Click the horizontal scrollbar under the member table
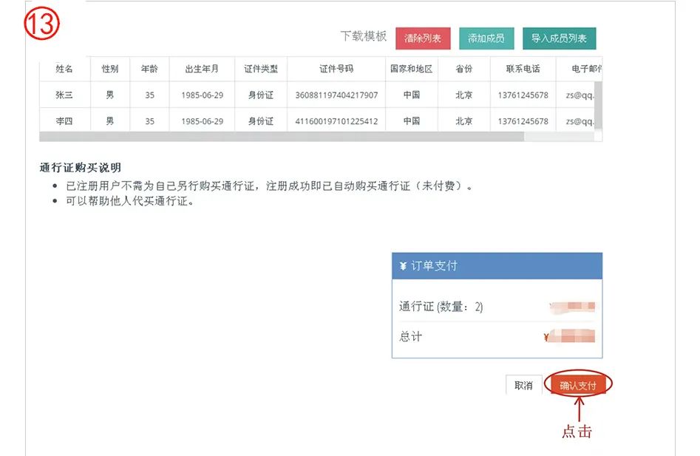Image resolution: width=700 pixels, height=456 pixels. point(281,137)
